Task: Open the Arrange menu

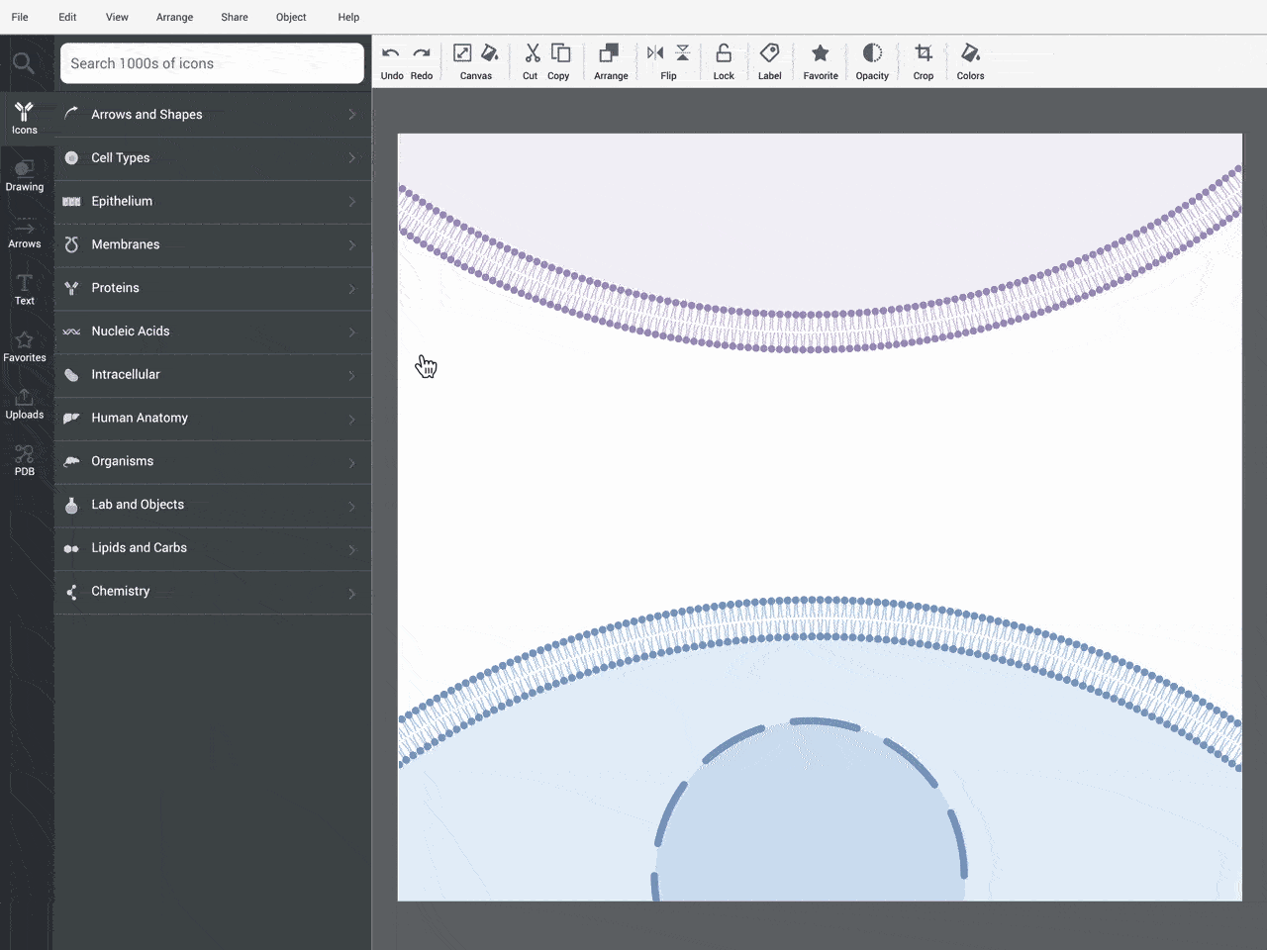Action: [x=174, y=17]
